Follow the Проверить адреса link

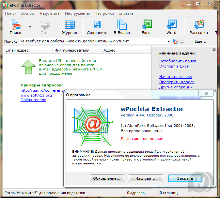pyautogui.click(x=177, y=82)
